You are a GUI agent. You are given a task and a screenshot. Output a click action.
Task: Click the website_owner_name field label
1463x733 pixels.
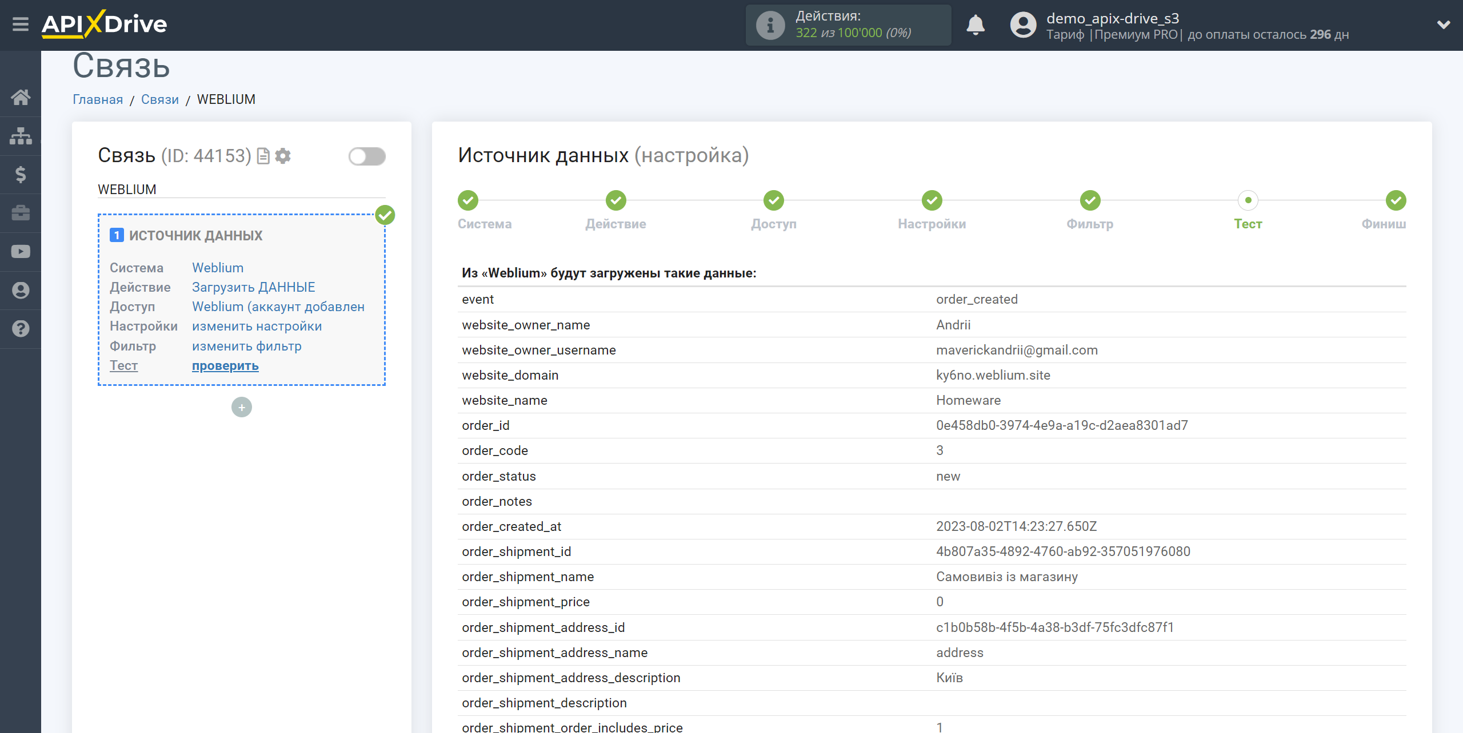point(526,325)
